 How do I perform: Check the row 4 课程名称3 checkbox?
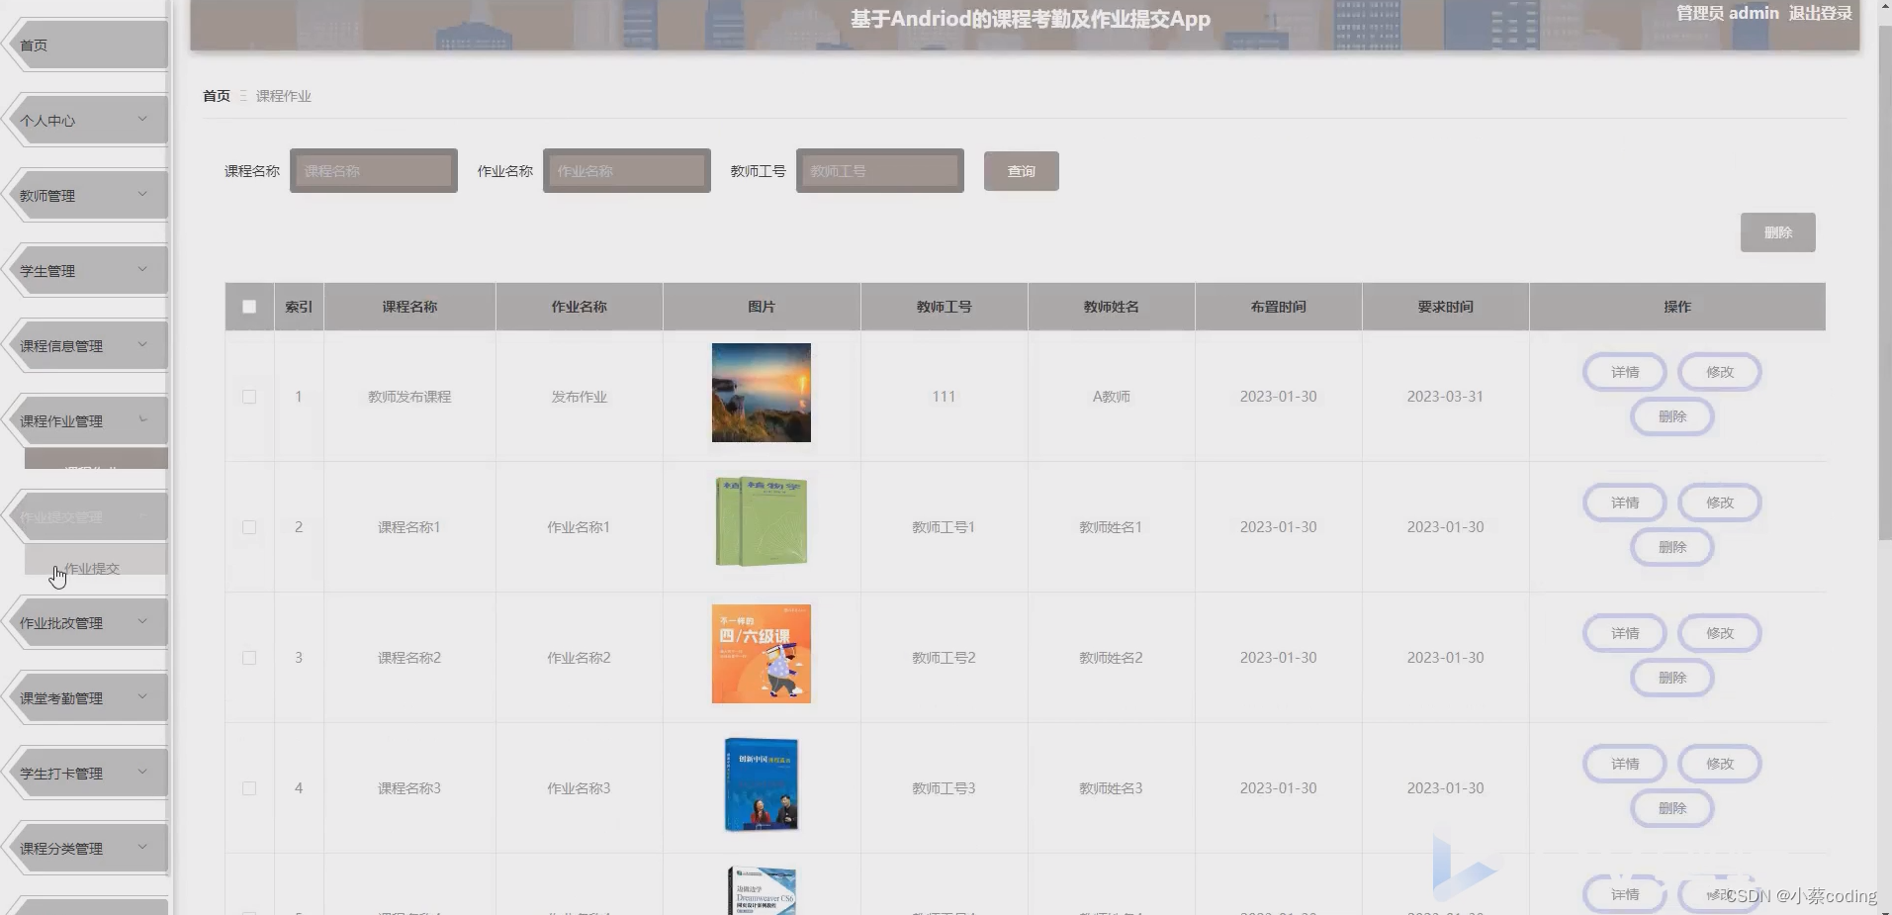click(x=249, y=788)
